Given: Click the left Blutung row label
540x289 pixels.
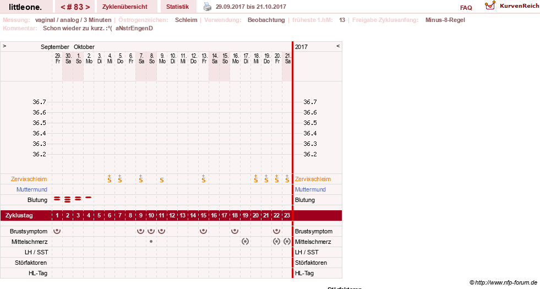Looking at the screenshot, I should coord(37,200).
